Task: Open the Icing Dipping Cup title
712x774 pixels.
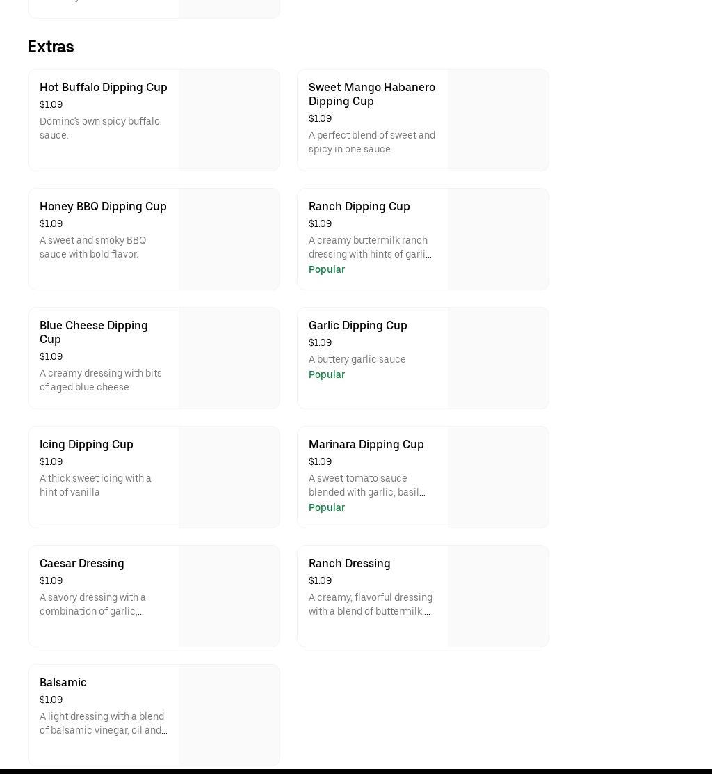Action: click(86, 445)
